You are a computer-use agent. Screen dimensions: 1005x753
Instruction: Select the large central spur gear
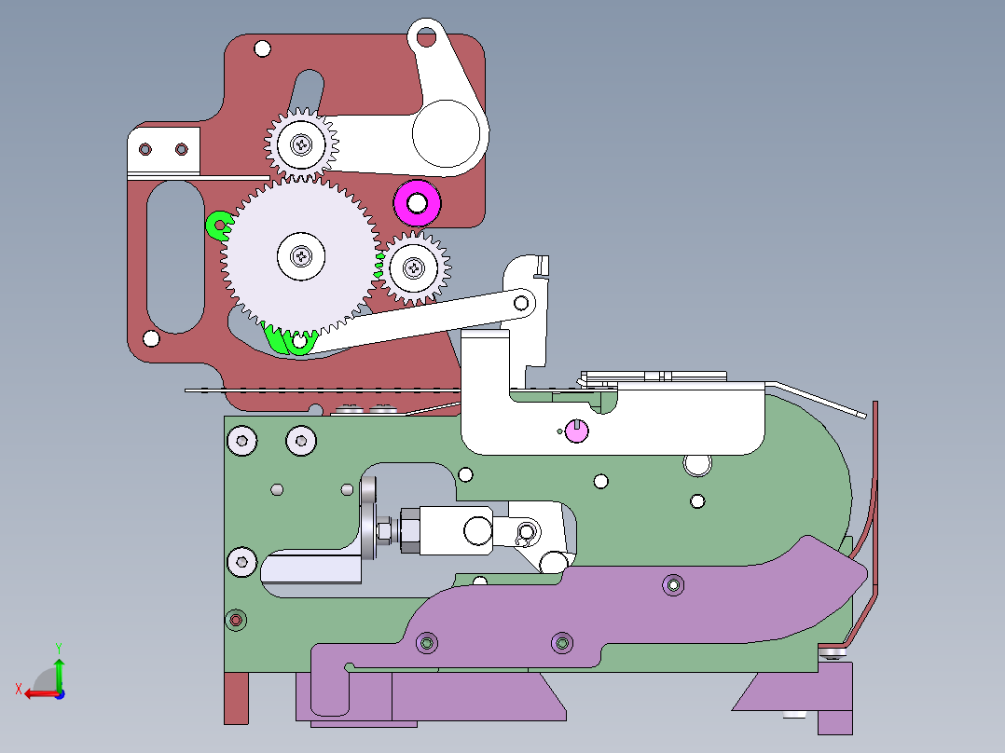(x=300, y=256)
